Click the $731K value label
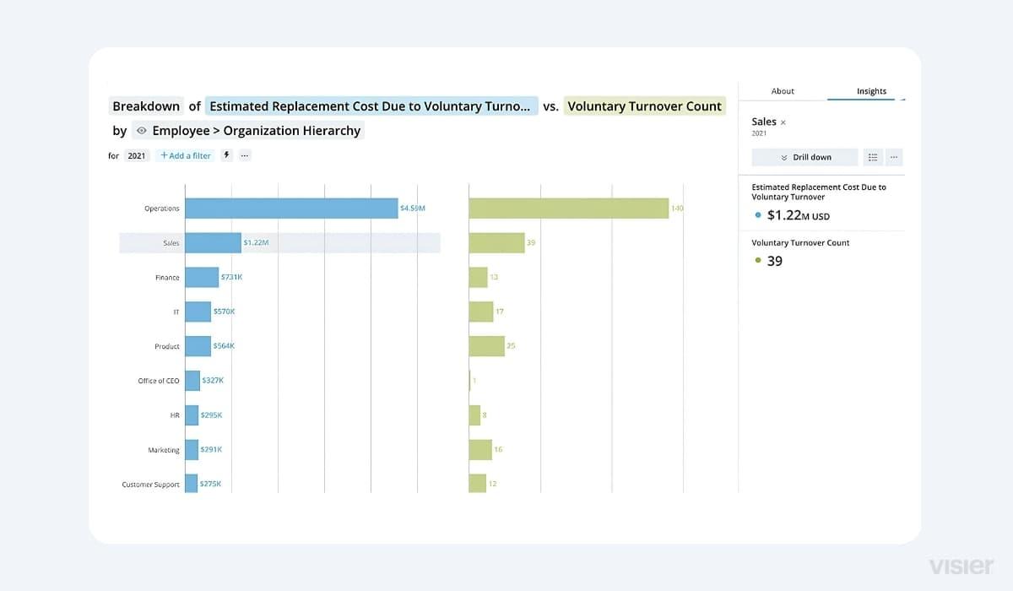The width and height of the screenshot is (1013, 591). (231, 277)
